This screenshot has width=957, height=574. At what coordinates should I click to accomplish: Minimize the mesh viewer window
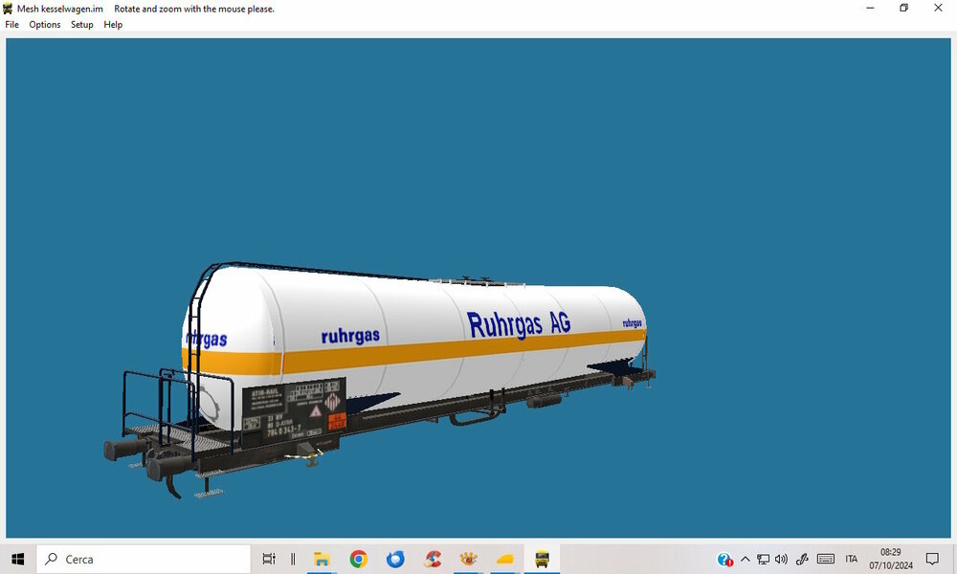click(870, 8)
